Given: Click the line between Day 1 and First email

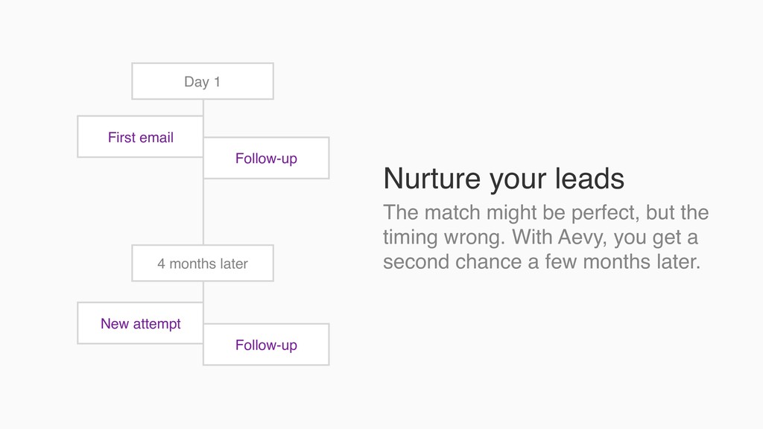Looking at the screenshot, I should click(203, 107).
